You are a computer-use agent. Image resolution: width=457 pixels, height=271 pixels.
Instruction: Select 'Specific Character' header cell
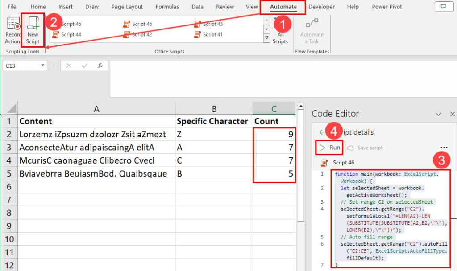tap(214, 121)
